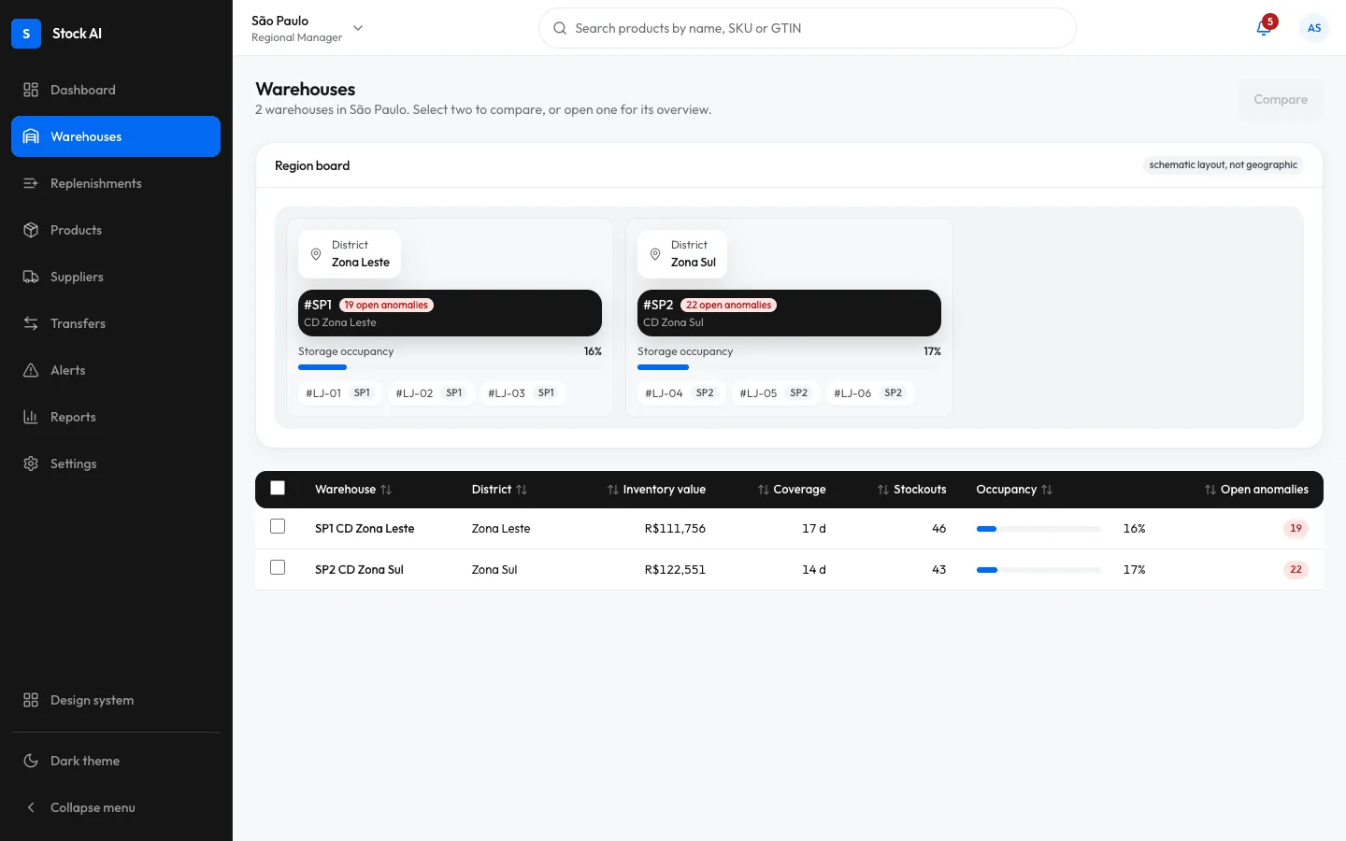Screen dimensions: 1346x841
Task: Sort by Warehouse column arrows icon
Action: pyautogui.click(x=386, y=490)
